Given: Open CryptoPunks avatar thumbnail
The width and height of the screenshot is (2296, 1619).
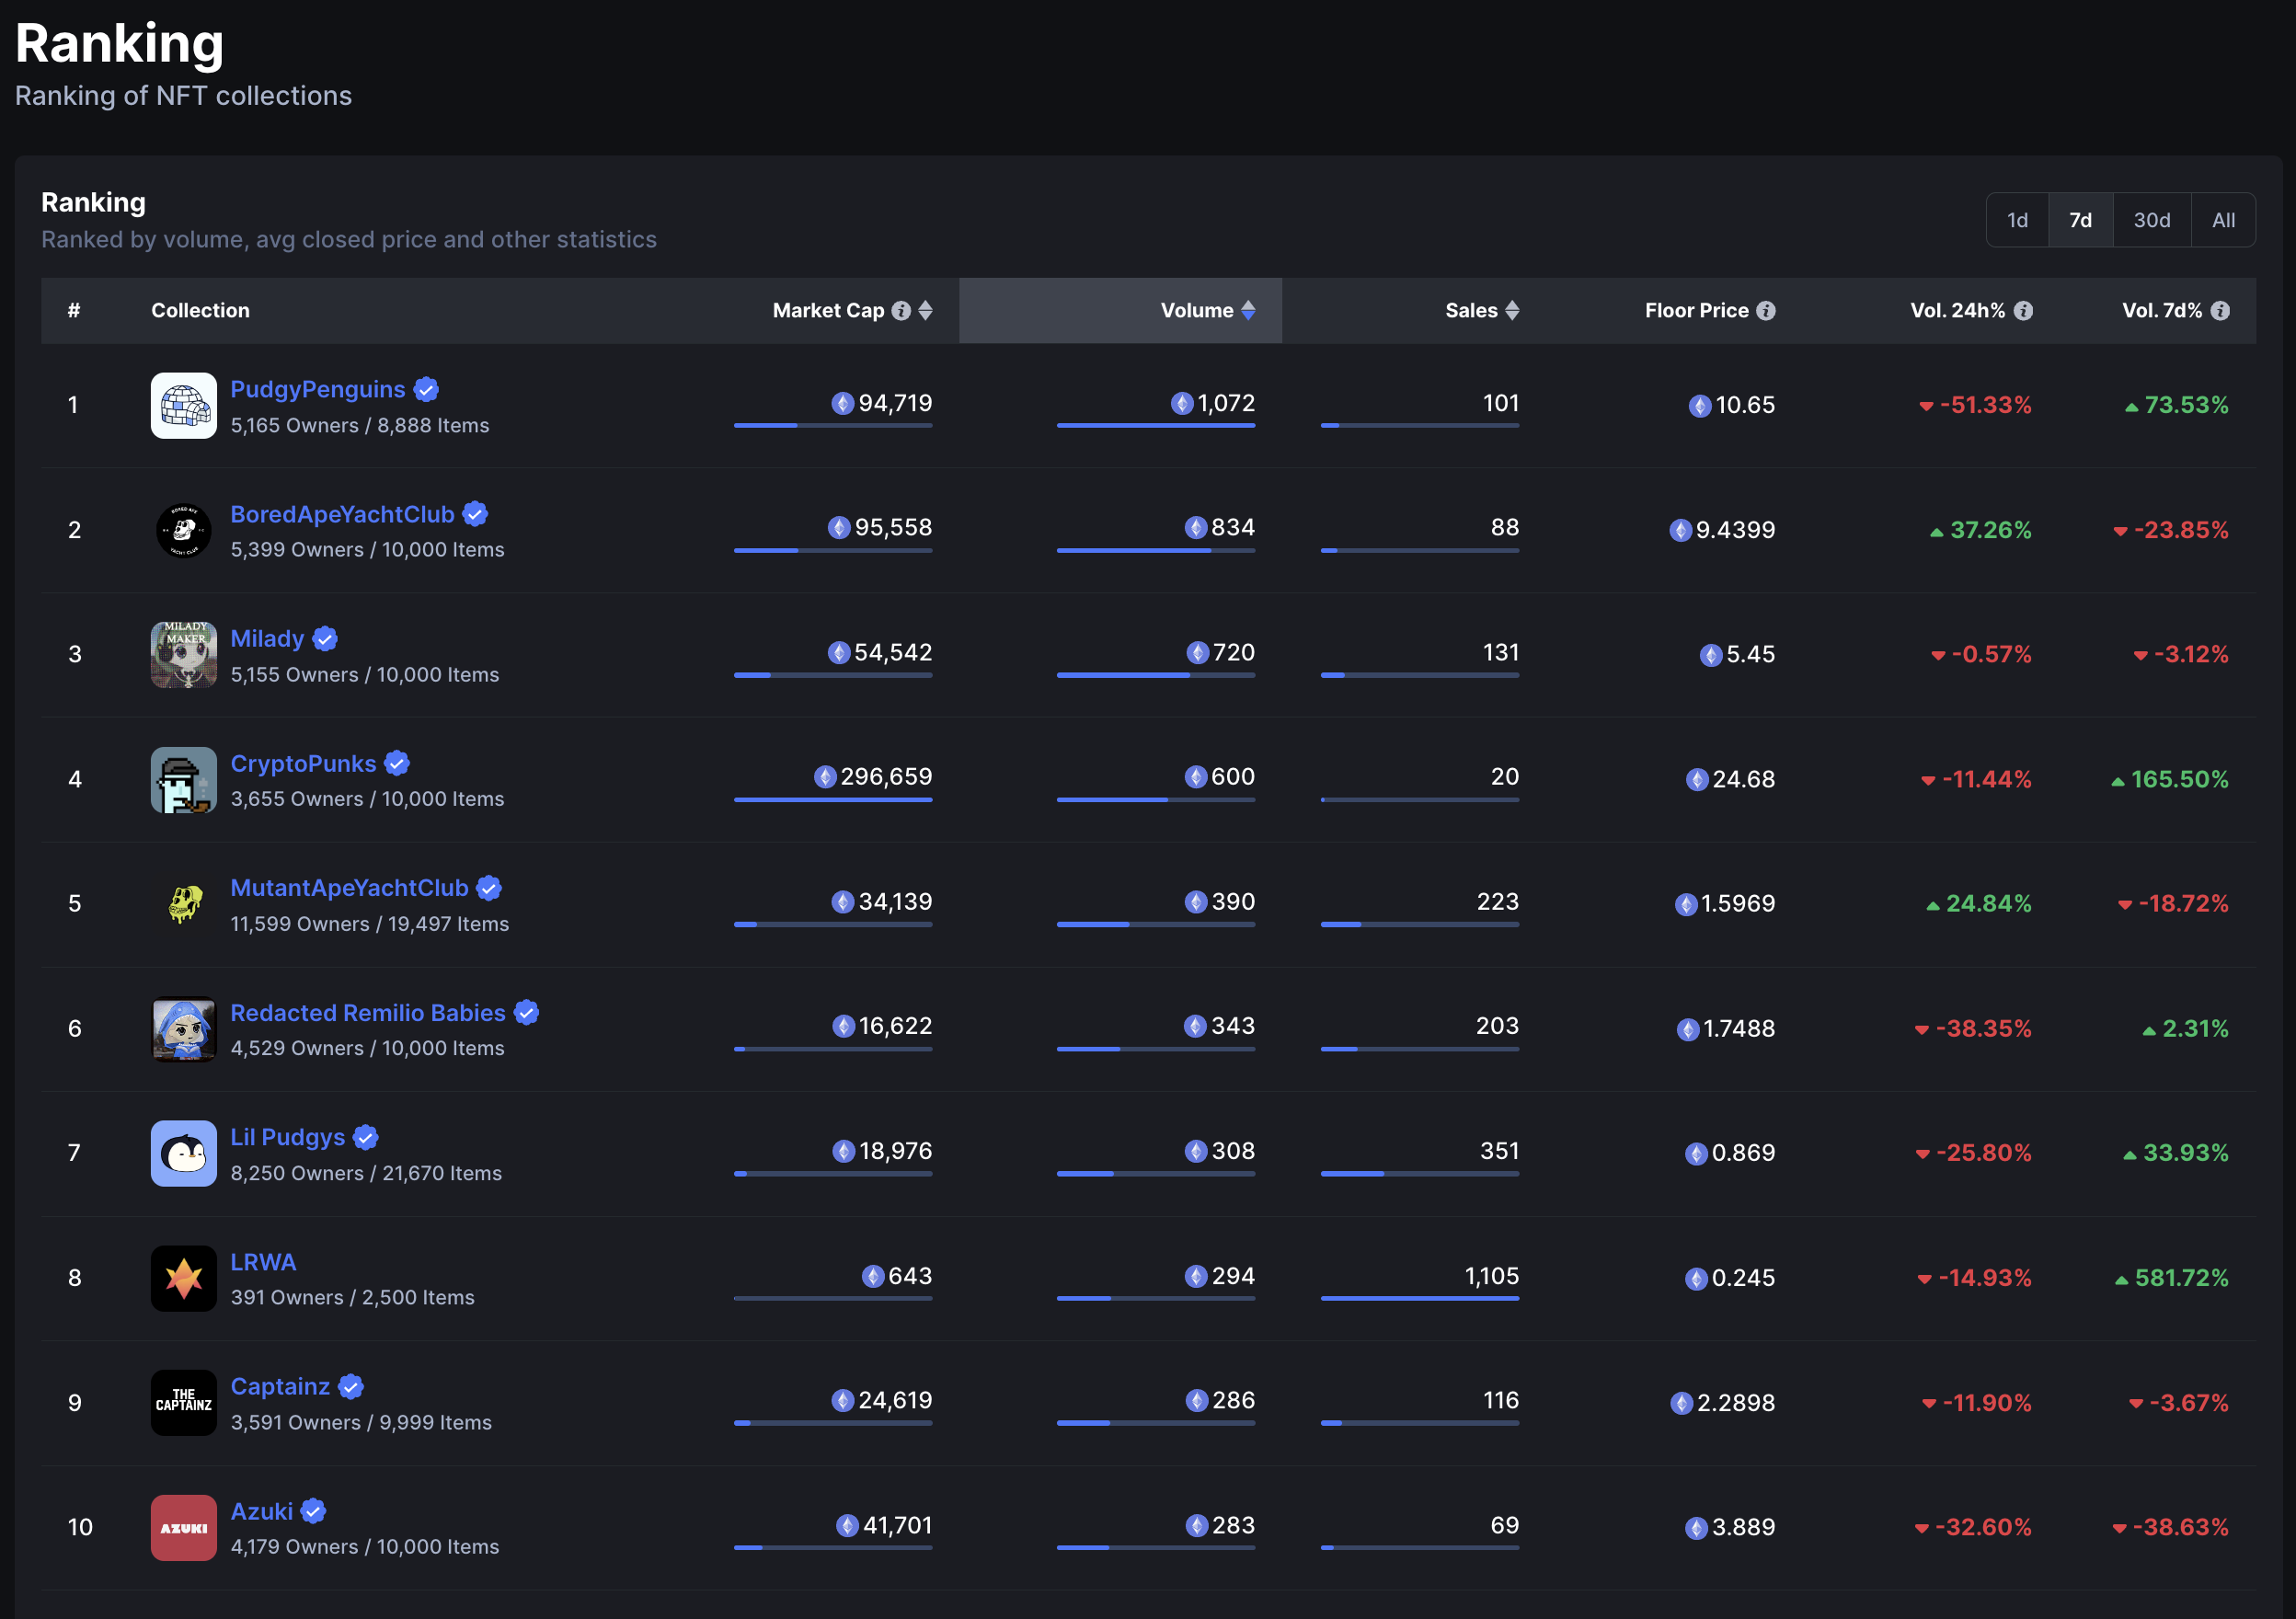Looking at the screenshot, I should click(184, 780).
